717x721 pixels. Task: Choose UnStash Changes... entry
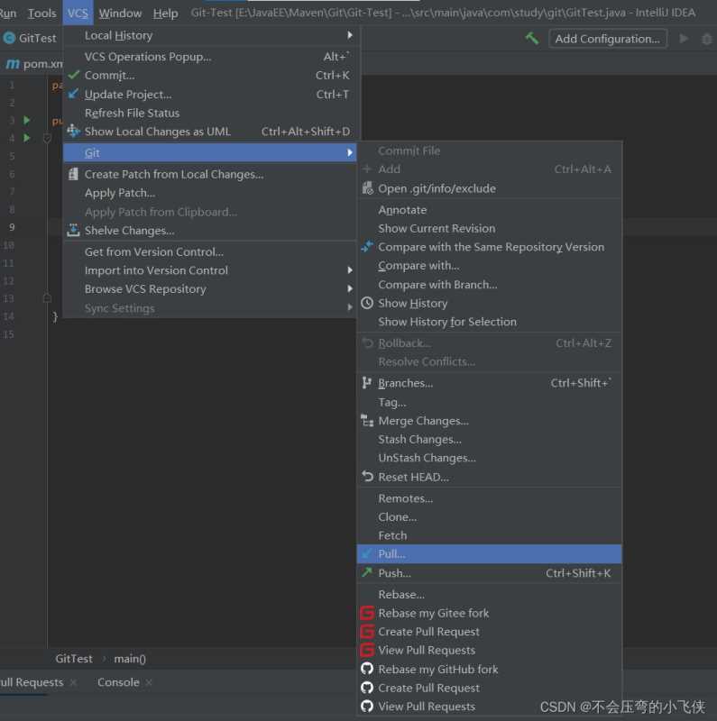(489, 458)
